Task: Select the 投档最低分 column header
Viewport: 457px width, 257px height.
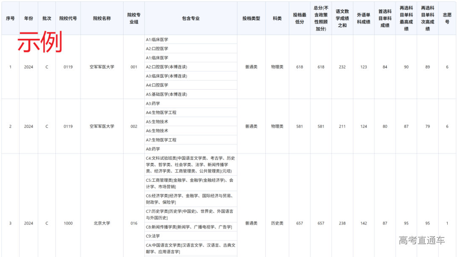Action: 300,18
